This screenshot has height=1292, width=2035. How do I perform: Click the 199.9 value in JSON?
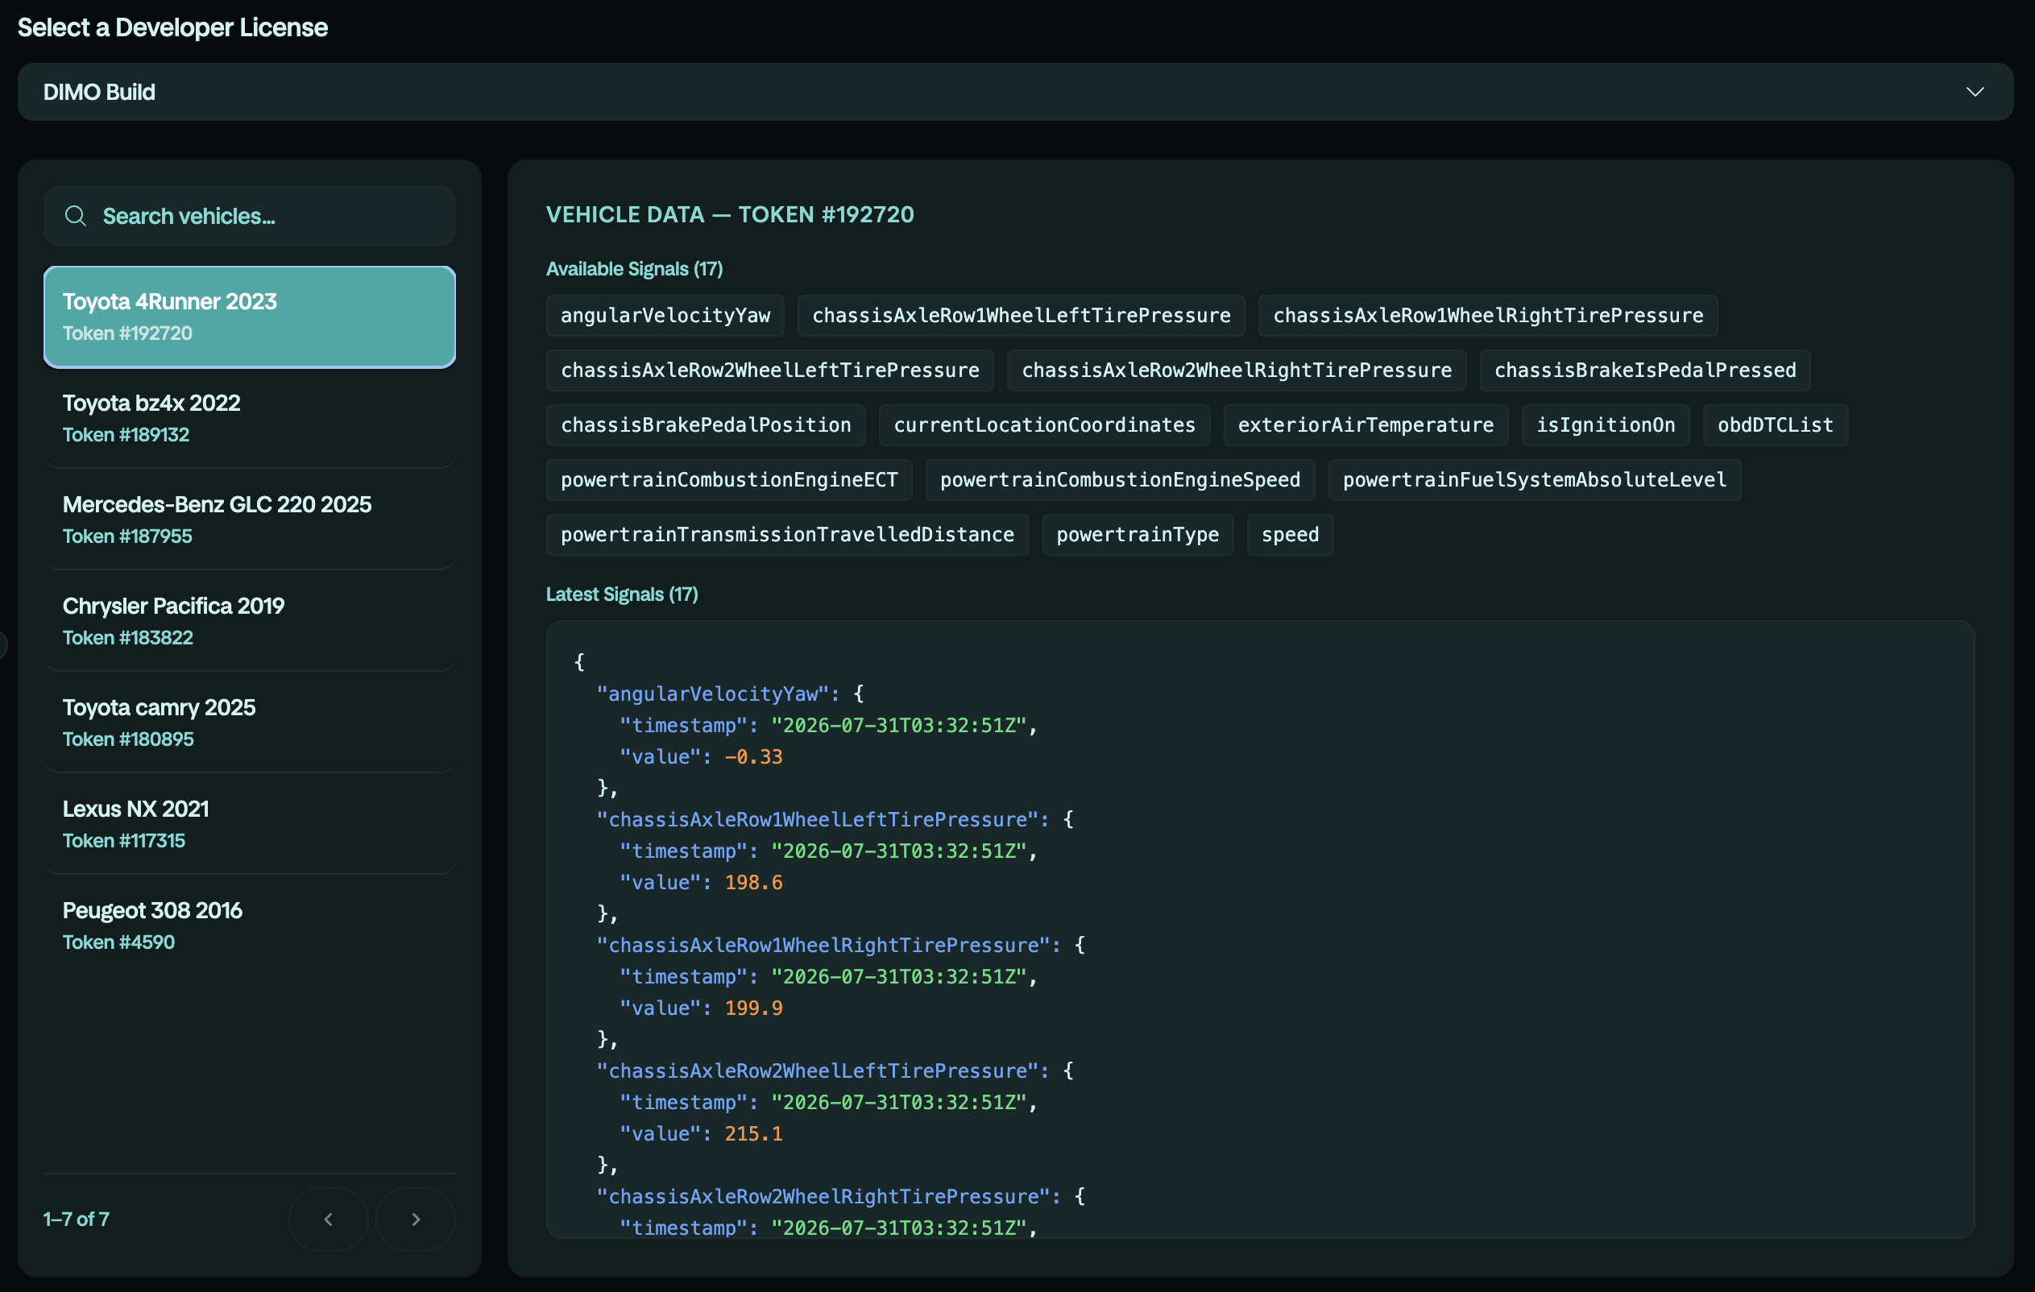(x=753, y=1009)
